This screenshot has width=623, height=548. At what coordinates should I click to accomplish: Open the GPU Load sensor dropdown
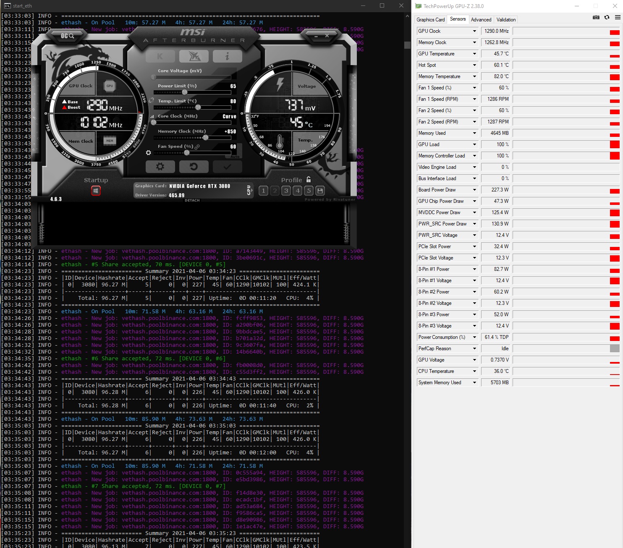coord(475,144)
